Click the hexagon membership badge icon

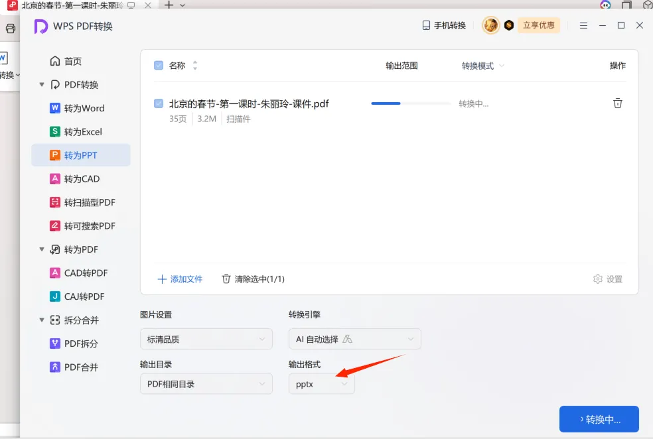pos(509,25)
